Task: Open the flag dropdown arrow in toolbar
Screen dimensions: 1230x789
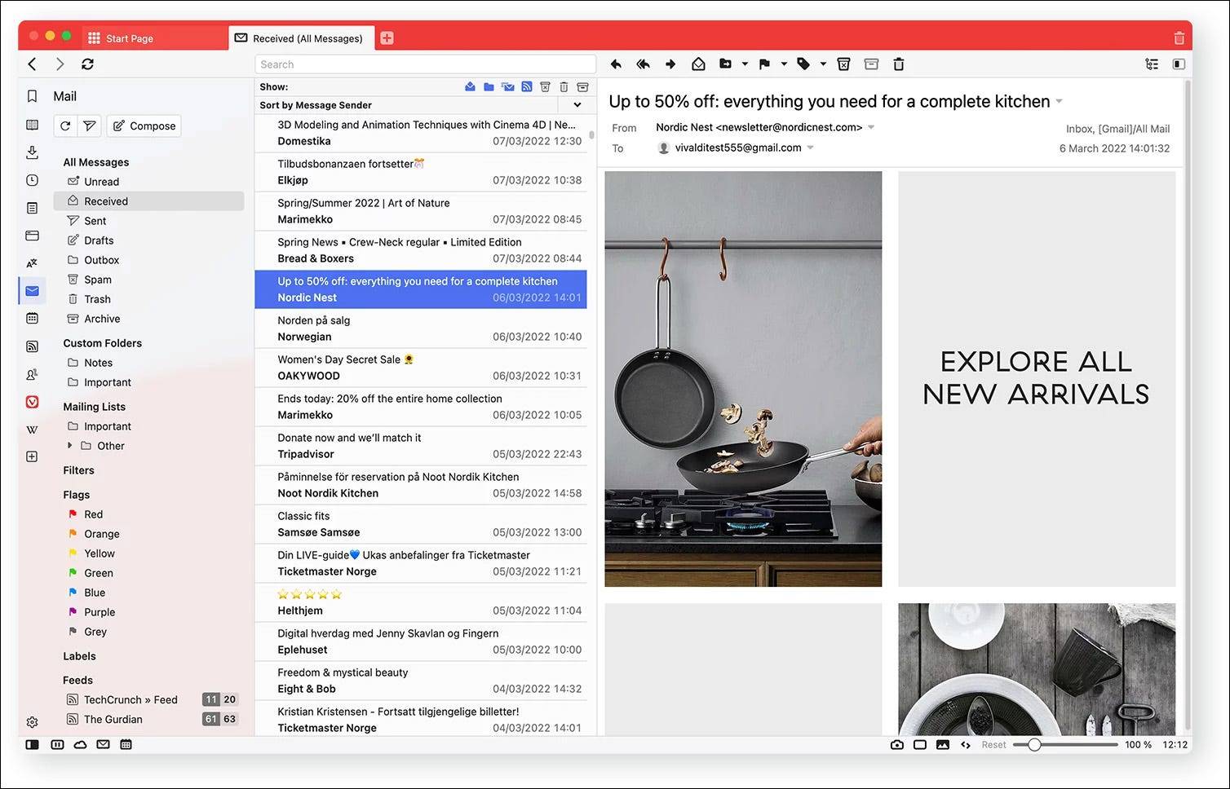Action: pyautogui.click(x=784, y=64)
